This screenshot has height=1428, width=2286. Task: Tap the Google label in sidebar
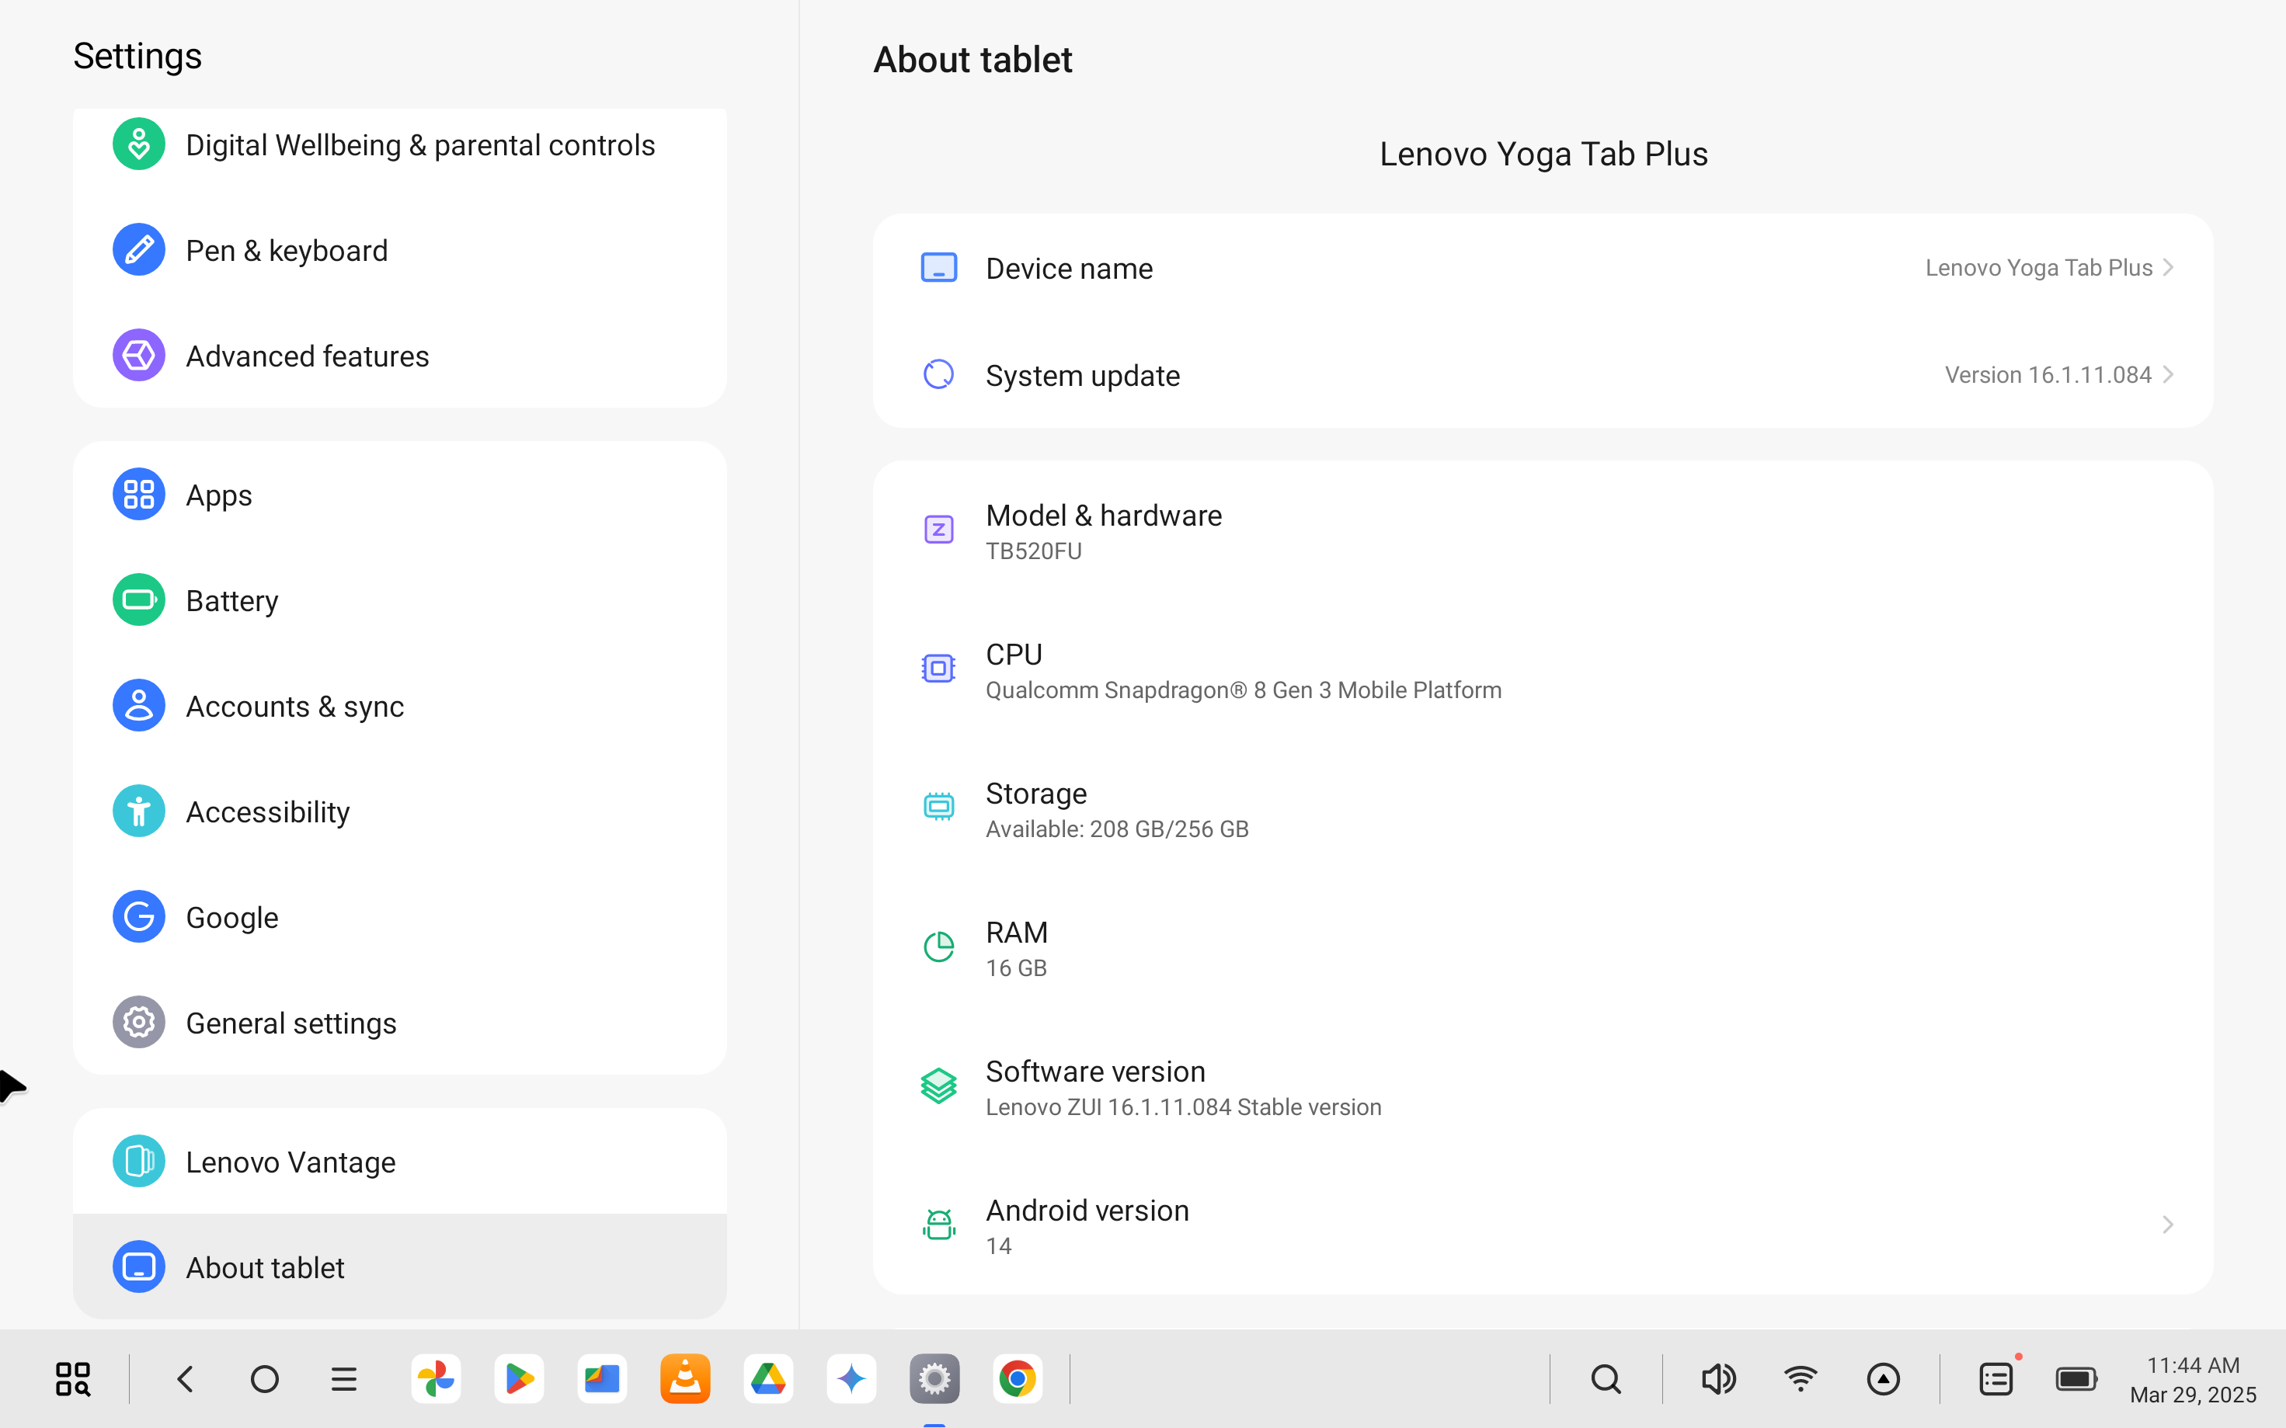pos(231,917)
